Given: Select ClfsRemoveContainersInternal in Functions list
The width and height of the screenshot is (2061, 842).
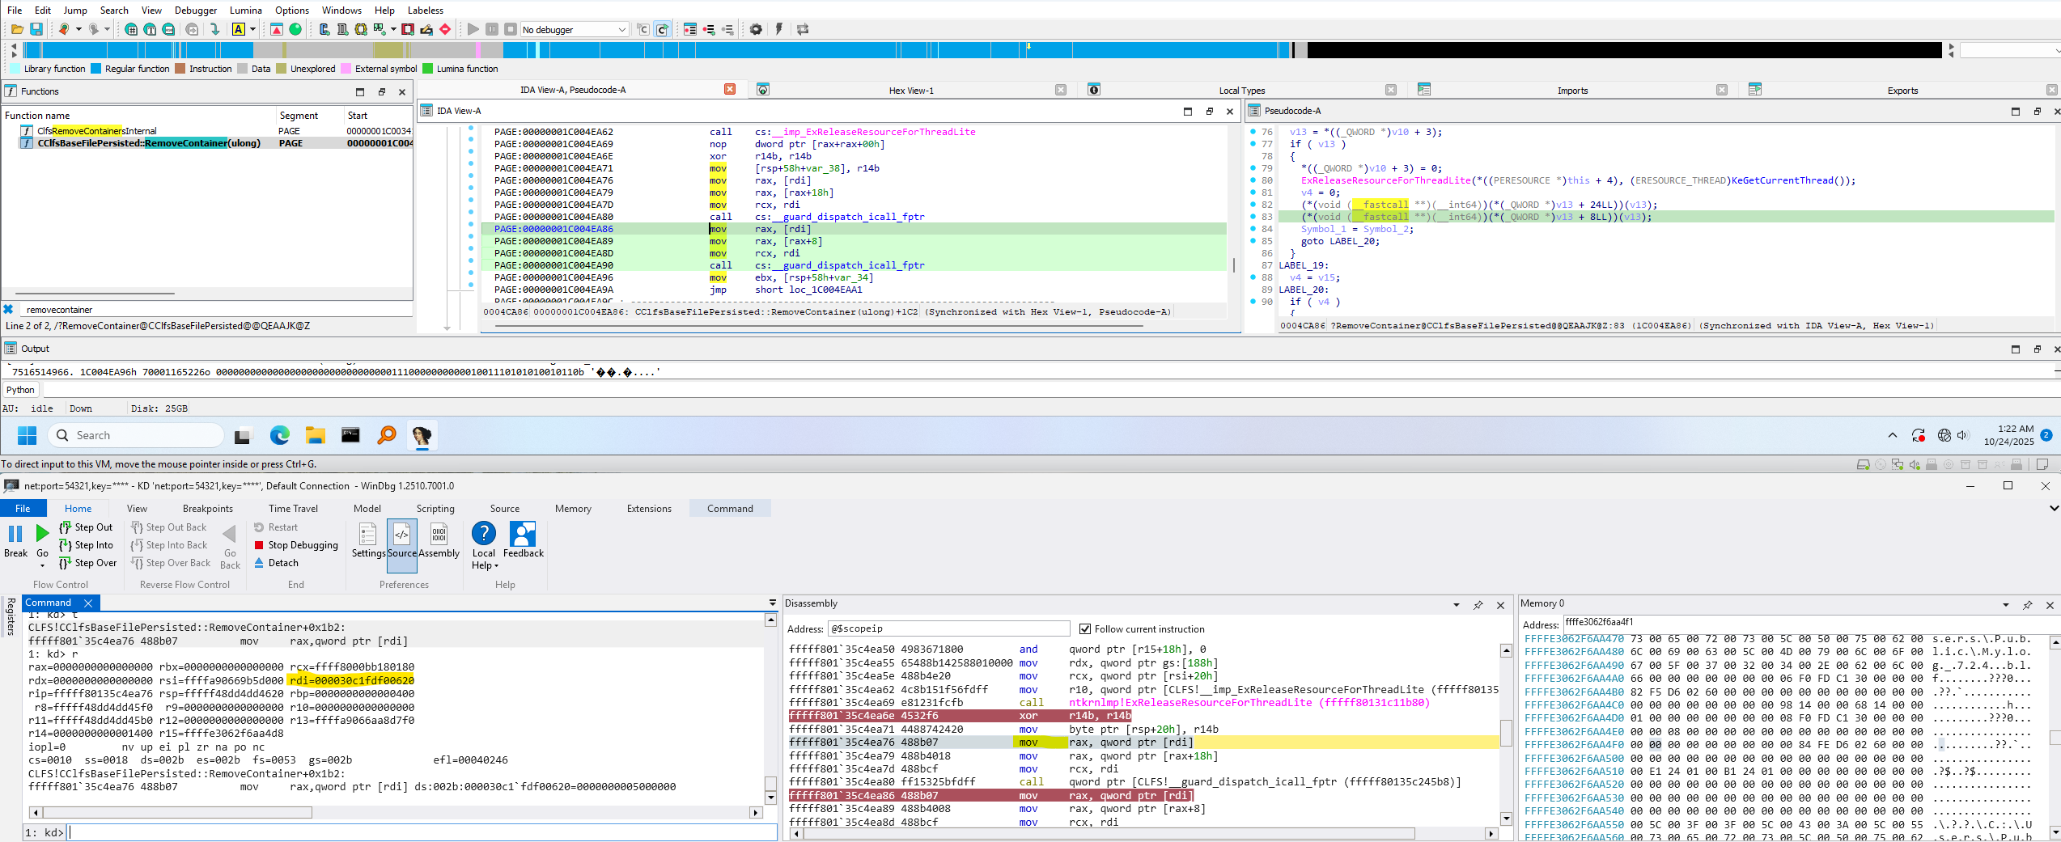Looking at the screenshot, I should (x=97, y=131).
